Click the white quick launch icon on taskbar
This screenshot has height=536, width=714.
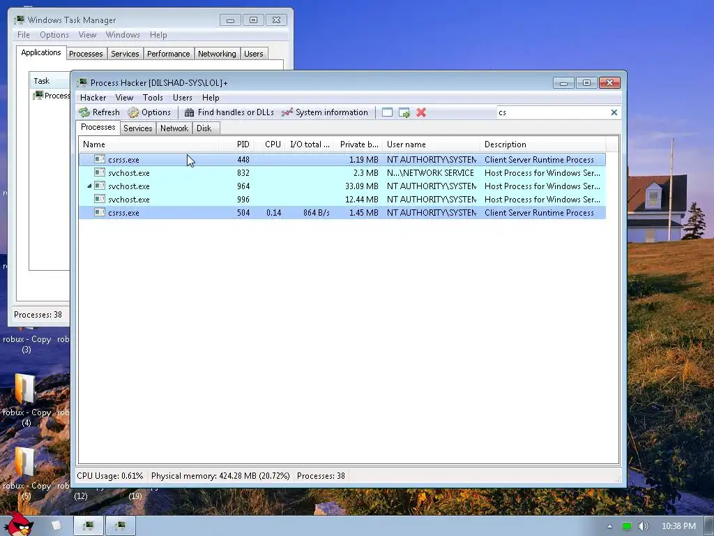coord(56,525)
